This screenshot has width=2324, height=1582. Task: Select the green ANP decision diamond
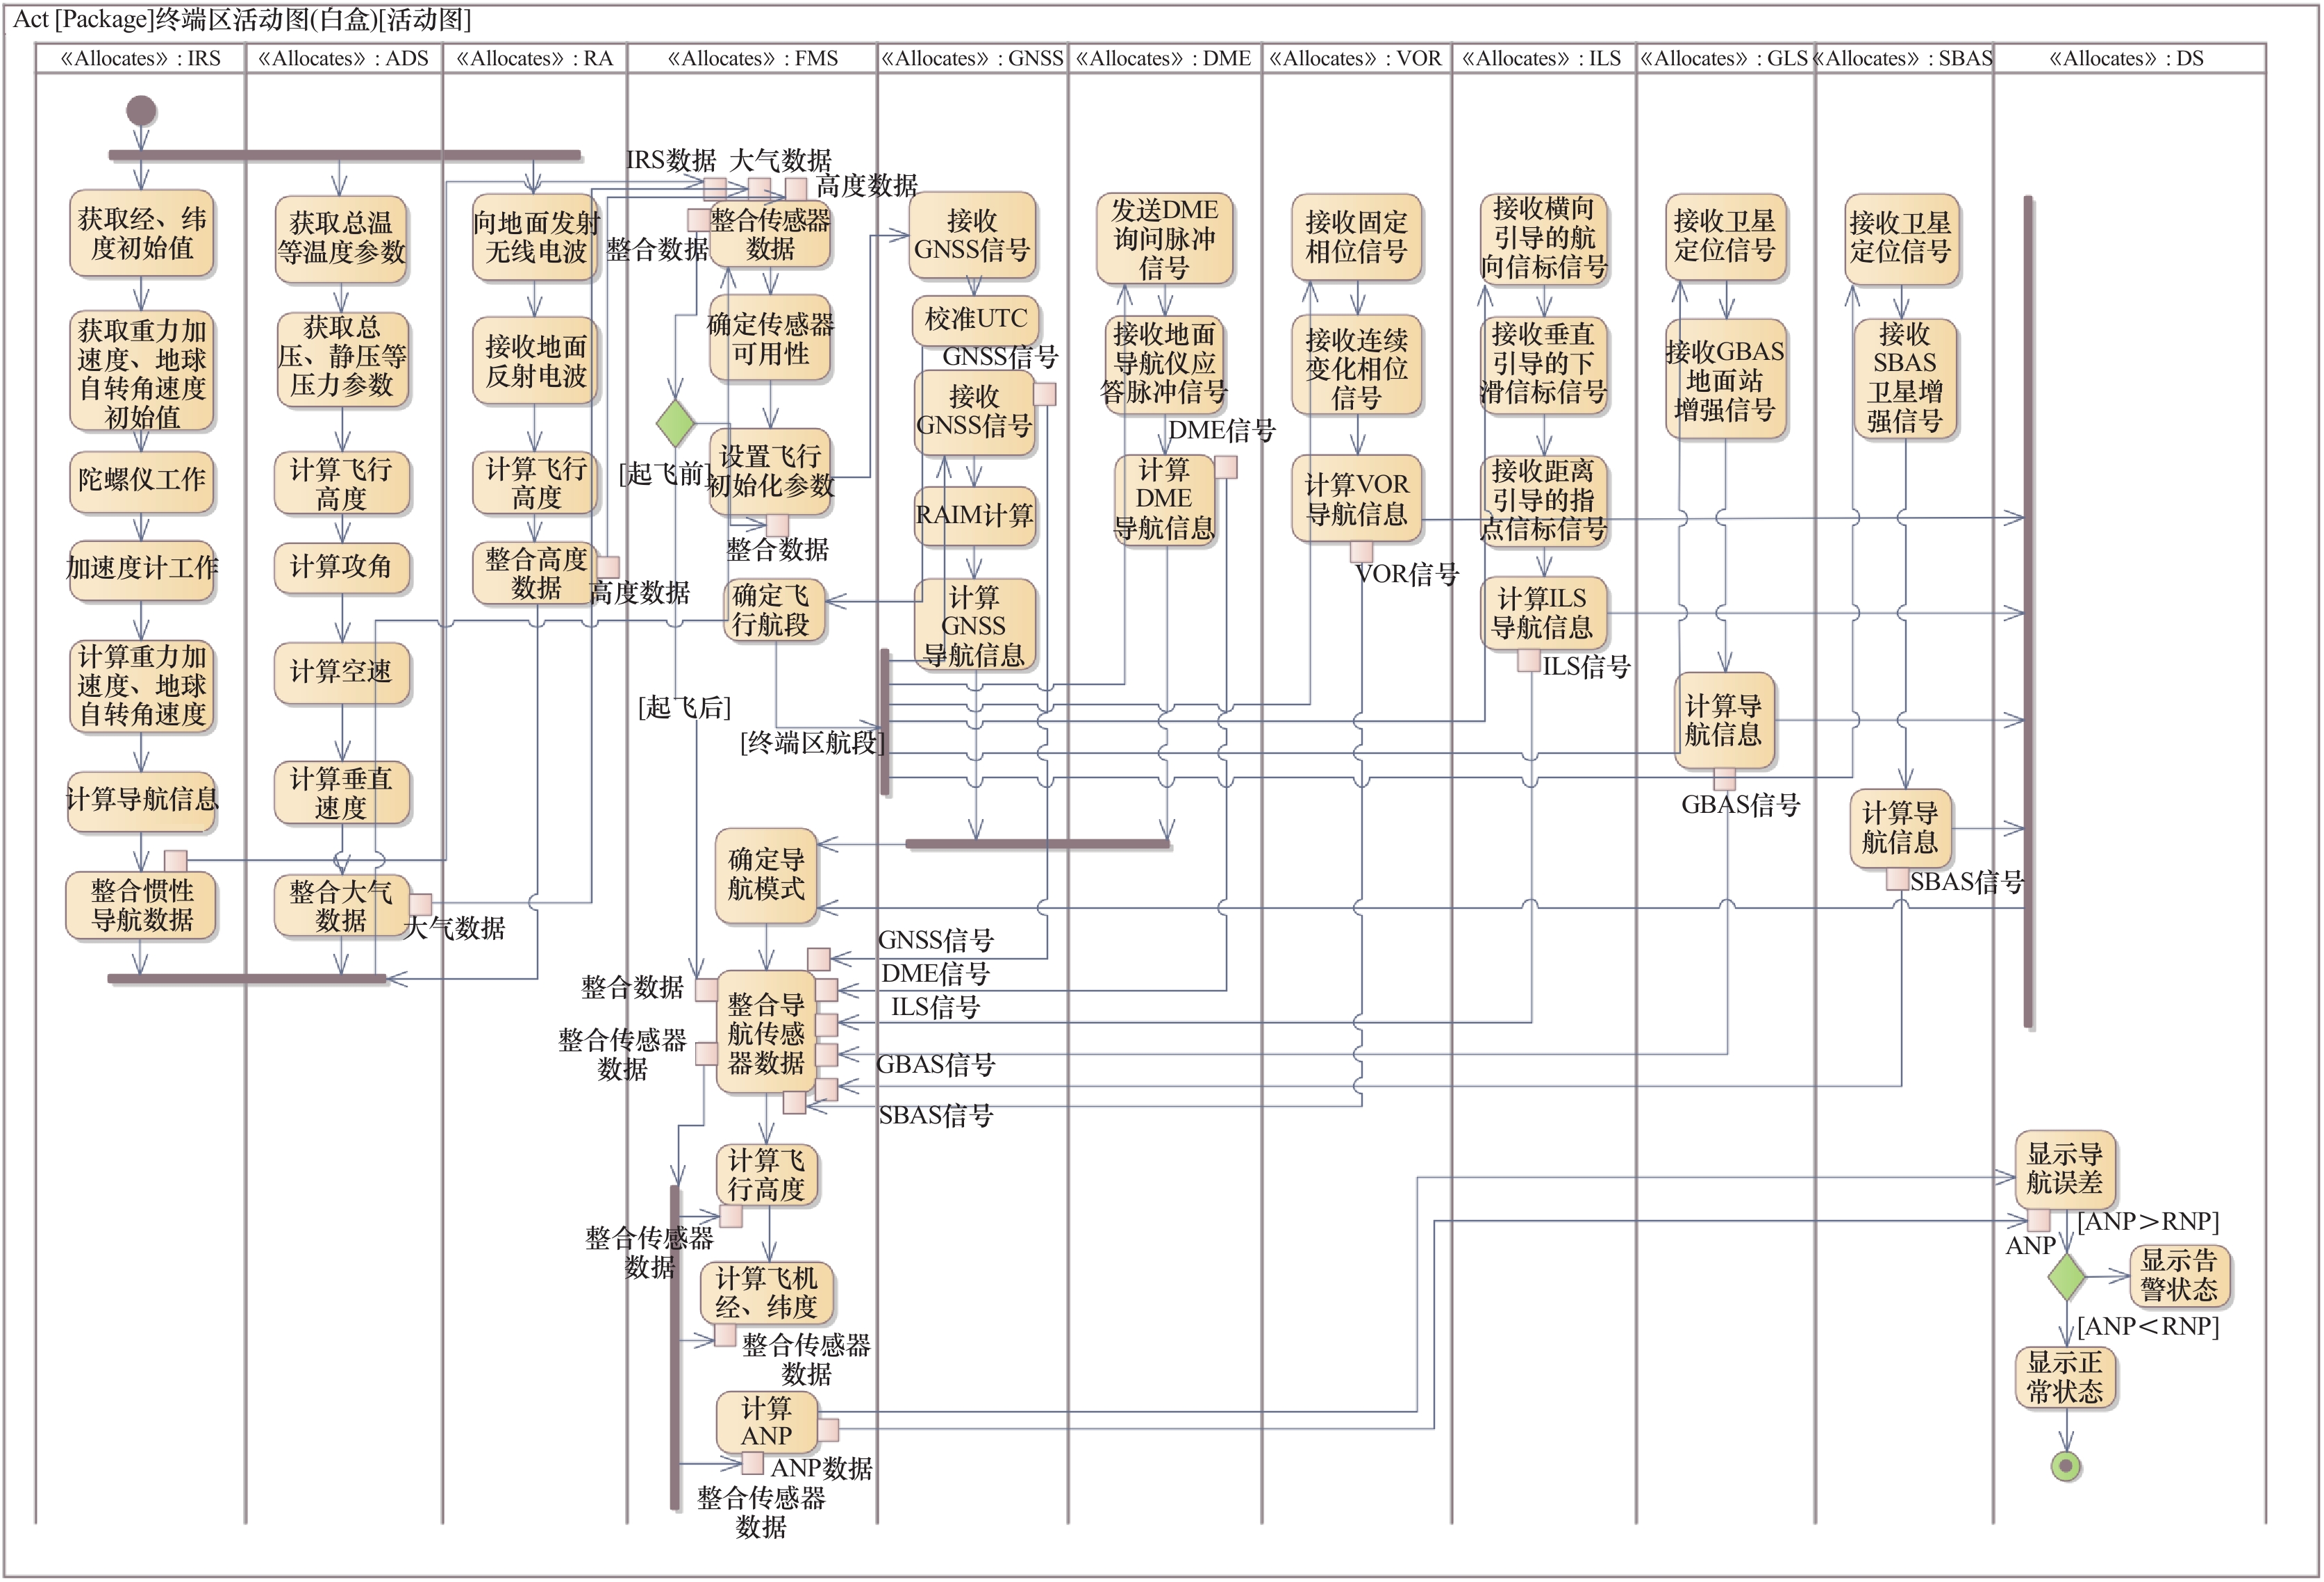pos(2065,1277)
